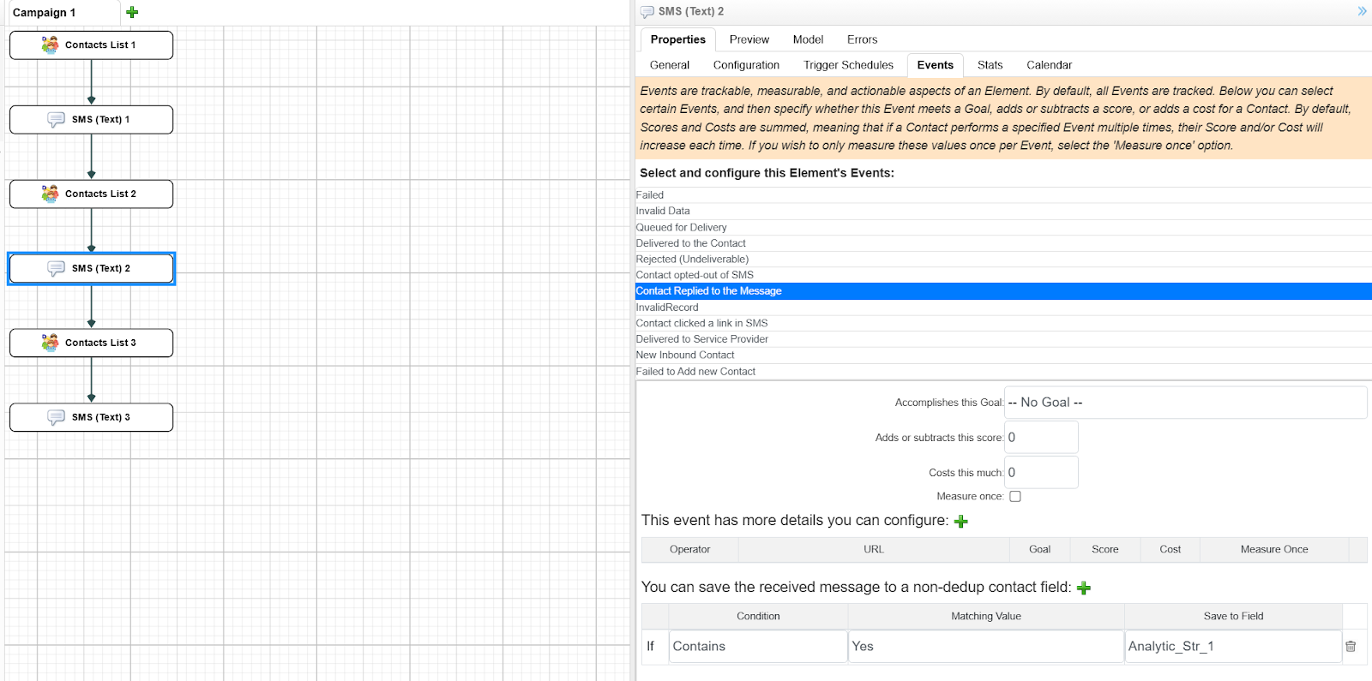Click the Measure Once column header

coord(1274,550)
